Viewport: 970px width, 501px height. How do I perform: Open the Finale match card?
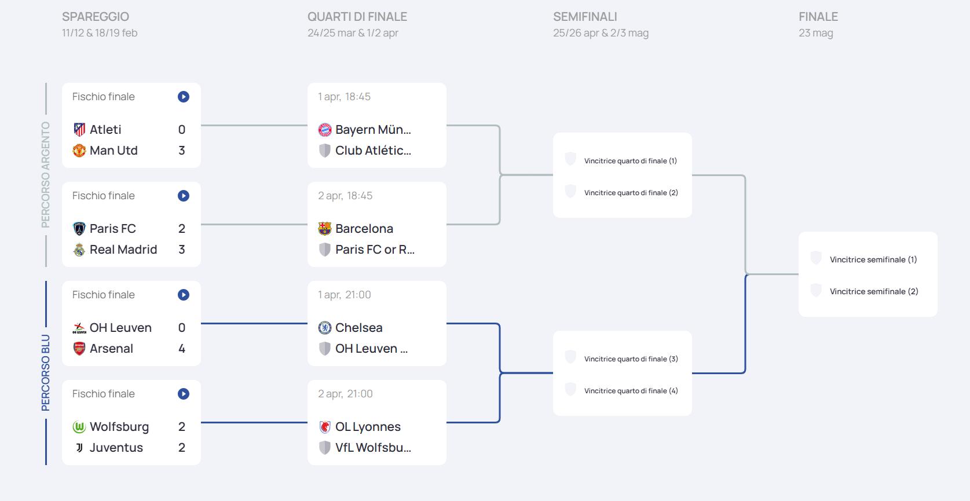tap(867, 275)
